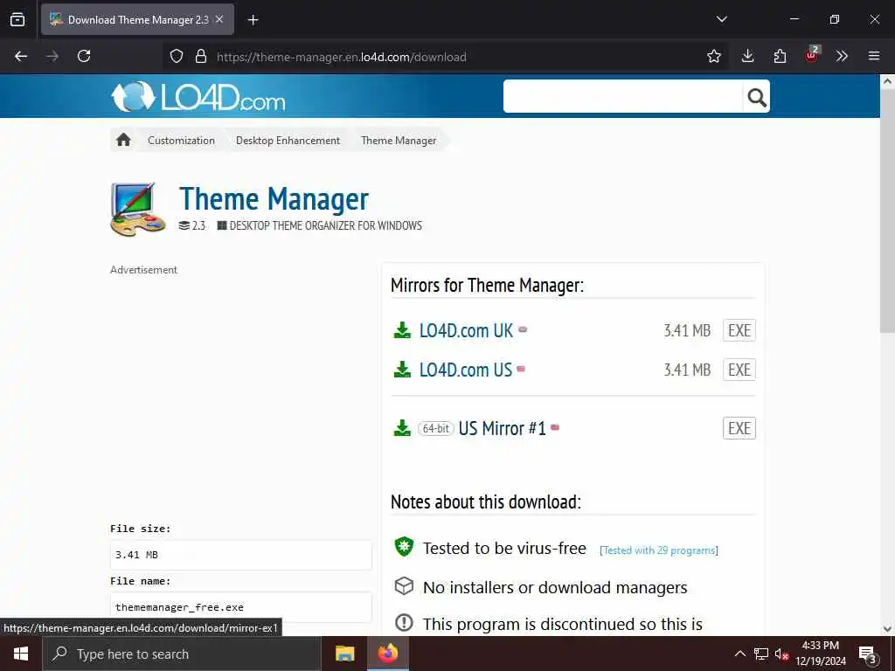Viewport: 895px width, 671px height.
Task: Click the address bar URL
Action: [342, 57]
